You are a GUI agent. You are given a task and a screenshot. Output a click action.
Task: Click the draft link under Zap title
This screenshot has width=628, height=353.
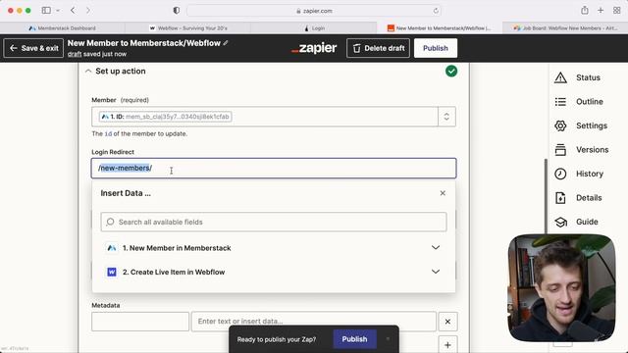coord(75,54)
